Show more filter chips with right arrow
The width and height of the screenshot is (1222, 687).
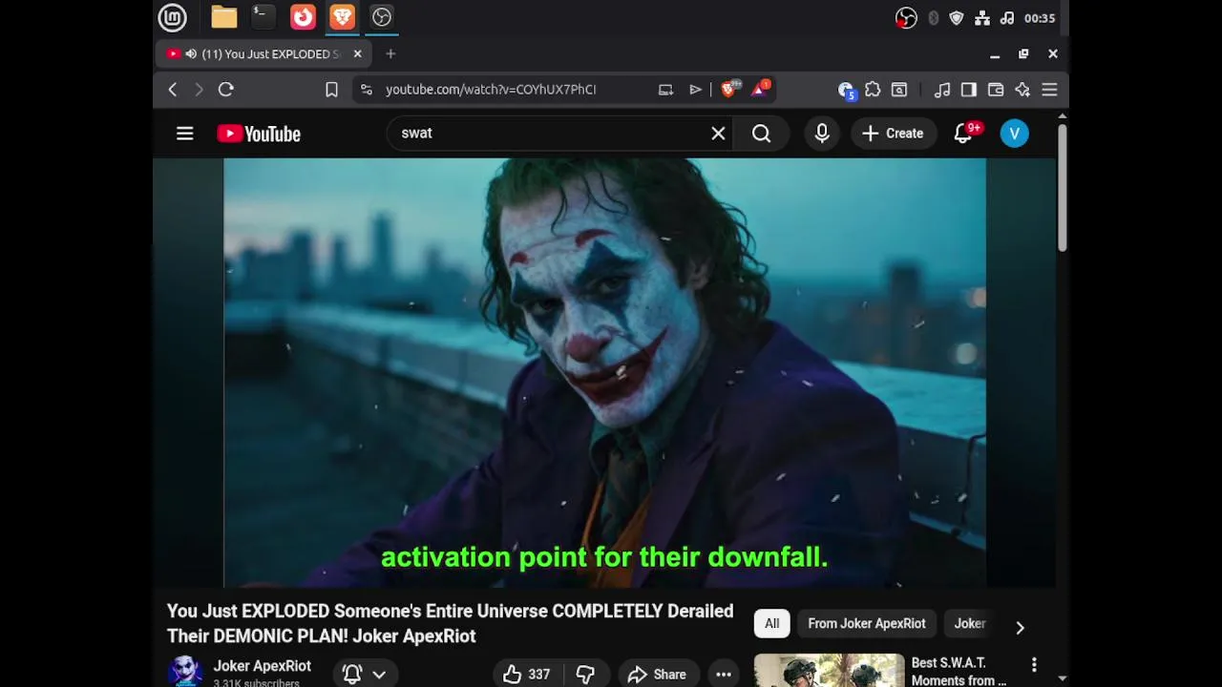(x=1020, y=627)
